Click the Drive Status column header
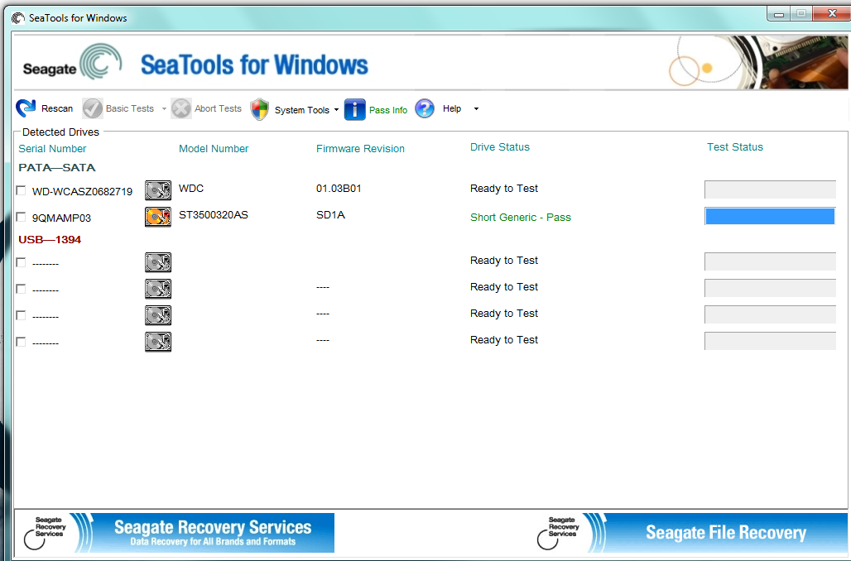 (x=500, y=147)
